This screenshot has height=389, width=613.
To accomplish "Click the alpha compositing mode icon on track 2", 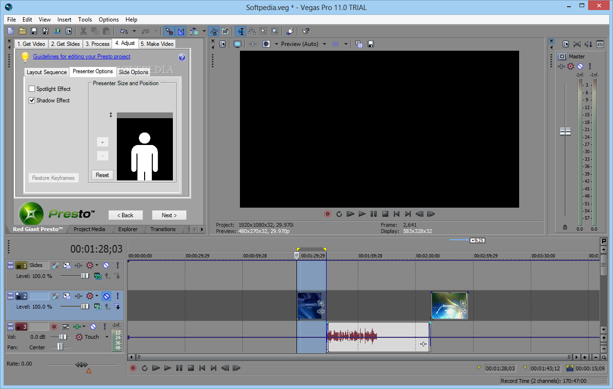I will (98, 307).
